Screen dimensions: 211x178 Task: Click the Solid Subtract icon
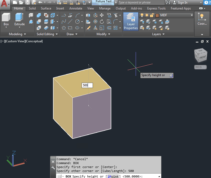pyautogui.click(x=39, y=22)
